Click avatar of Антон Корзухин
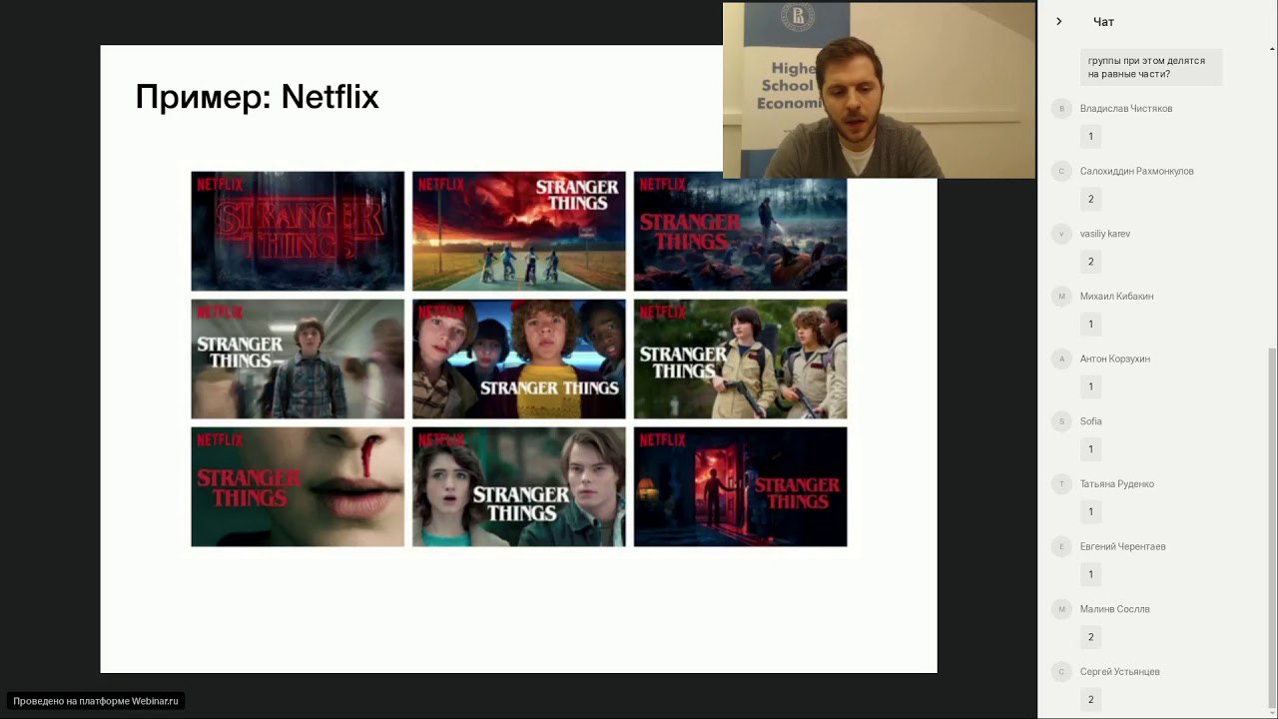Image resolution: width=1278 pixels, height=719 pixels. (x=1061, y=359)
